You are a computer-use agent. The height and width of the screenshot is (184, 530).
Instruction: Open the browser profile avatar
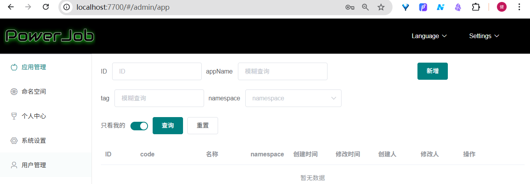[x=502, y=7]
